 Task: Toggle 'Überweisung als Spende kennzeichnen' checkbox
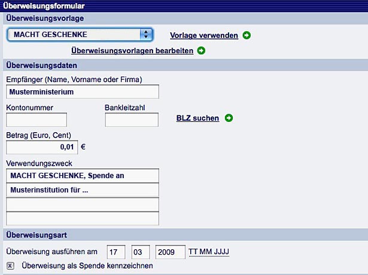pyautogui.click(x=10, y=265)
